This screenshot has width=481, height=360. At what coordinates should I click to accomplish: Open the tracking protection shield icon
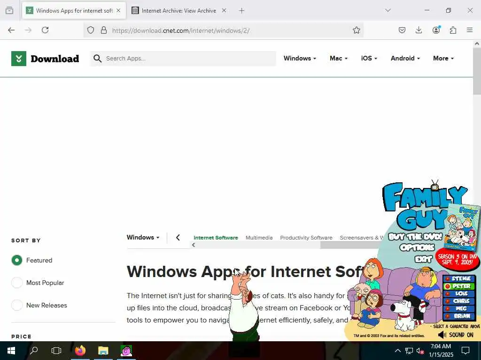coord(91,30)
